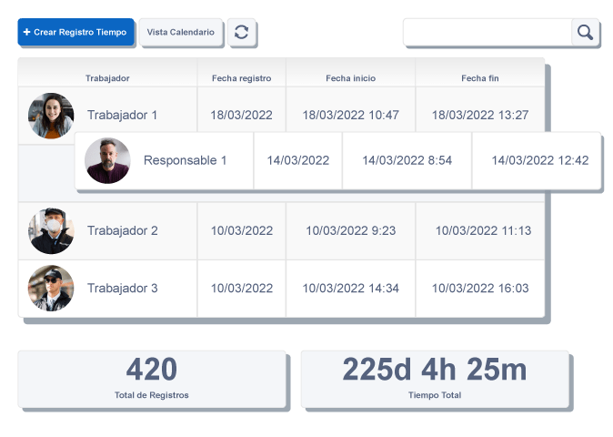The width and height of the screenshot is (613, 437).
Task: Sort by the Fecha fin column header
Action: (480, 78)
